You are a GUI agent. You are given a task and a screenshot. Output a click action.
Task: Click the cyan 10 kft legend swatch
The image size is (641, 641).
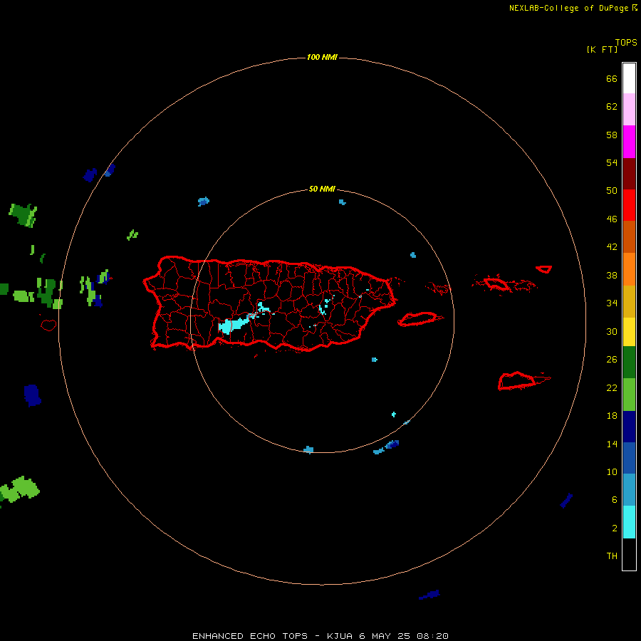629,522
